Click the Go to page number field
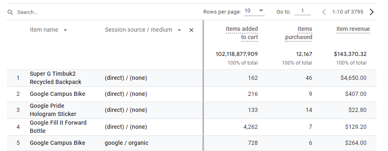Image resolution: width=388 pixels, height=151 pixels. 303,11
